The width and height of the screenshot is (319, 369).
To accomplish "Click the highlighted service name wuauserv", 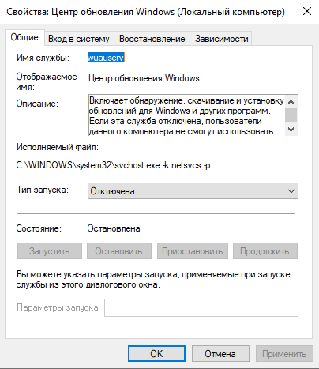I will tap(106, 58).
